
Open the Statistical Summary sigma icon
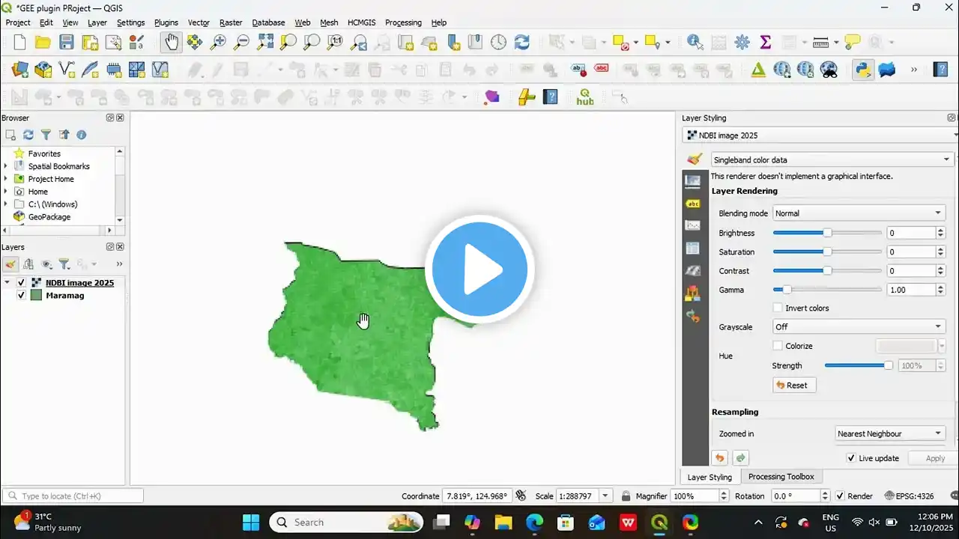(x=765, y=42)
